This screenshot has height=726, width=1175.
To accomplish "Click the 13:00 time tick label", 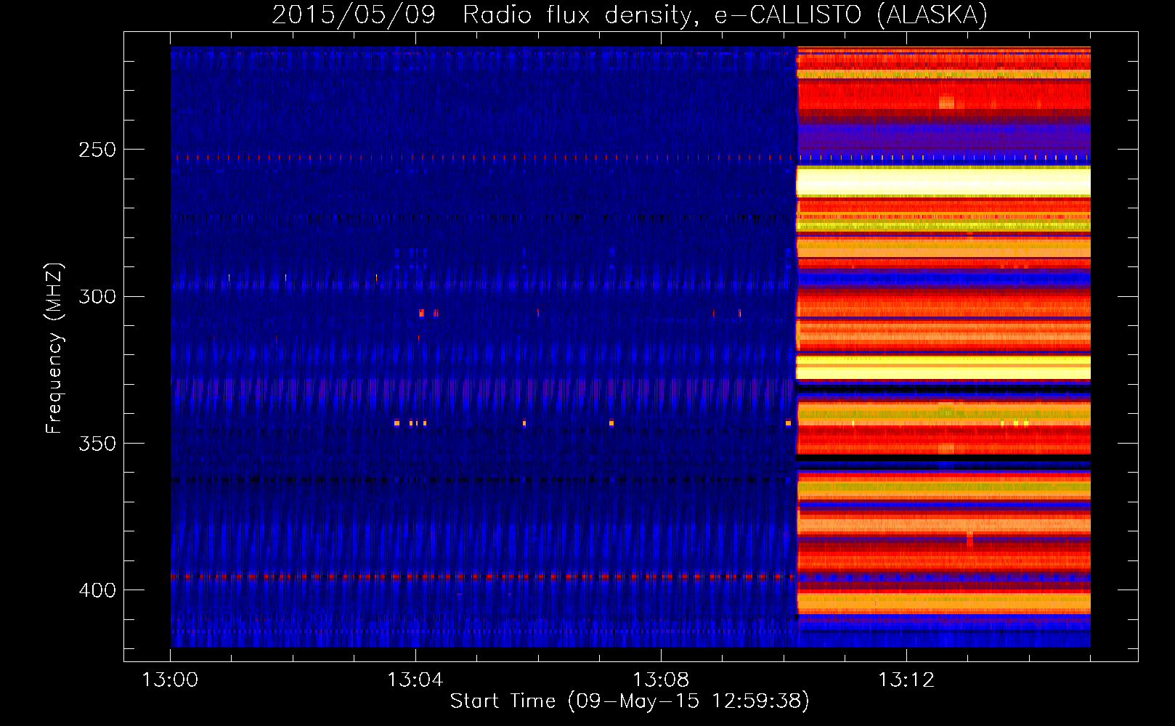I will [x=170, y=680].
